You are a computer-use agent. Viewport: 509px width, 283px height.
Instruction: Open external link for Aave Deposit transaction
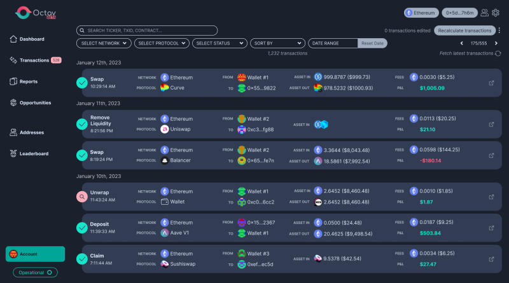(491, 228)
